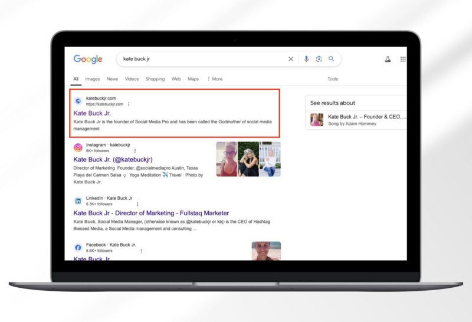Image resolution: width=472 pixels, height=322 pixels.
Task: Switch to the Web tab
Action: (x=176, y=79)
